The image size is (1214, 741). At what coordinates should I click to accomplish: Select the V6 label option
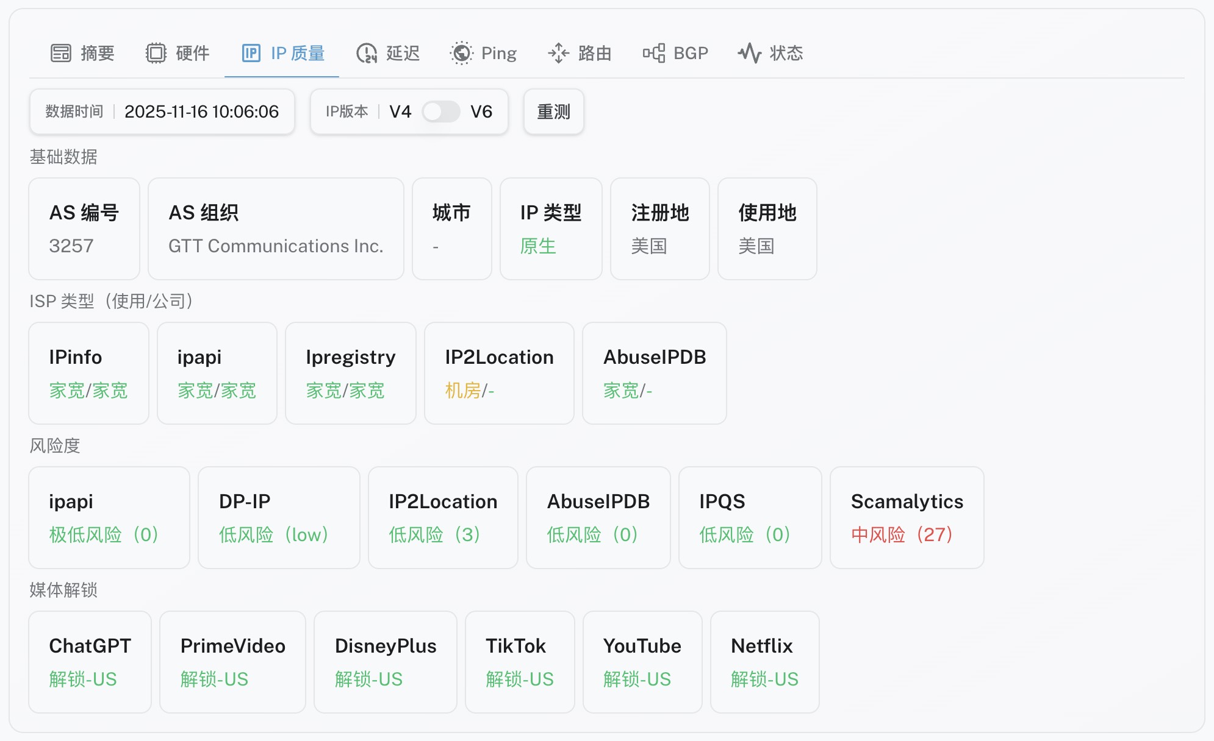coord(481,112)
